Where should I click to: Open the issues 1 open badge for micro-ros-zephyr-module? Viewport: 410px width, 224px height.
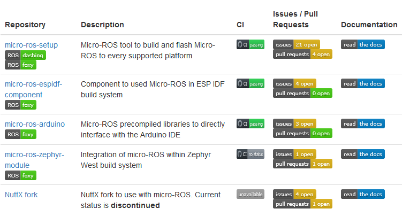tap(294, 154)
